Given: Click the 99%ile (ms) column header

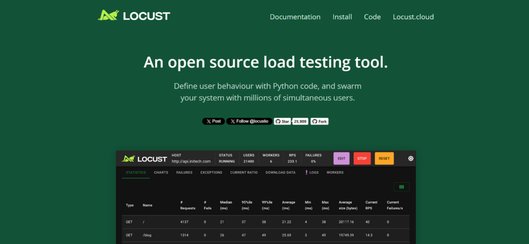Looking at the screenshot, I should click(x=267, y=205).
